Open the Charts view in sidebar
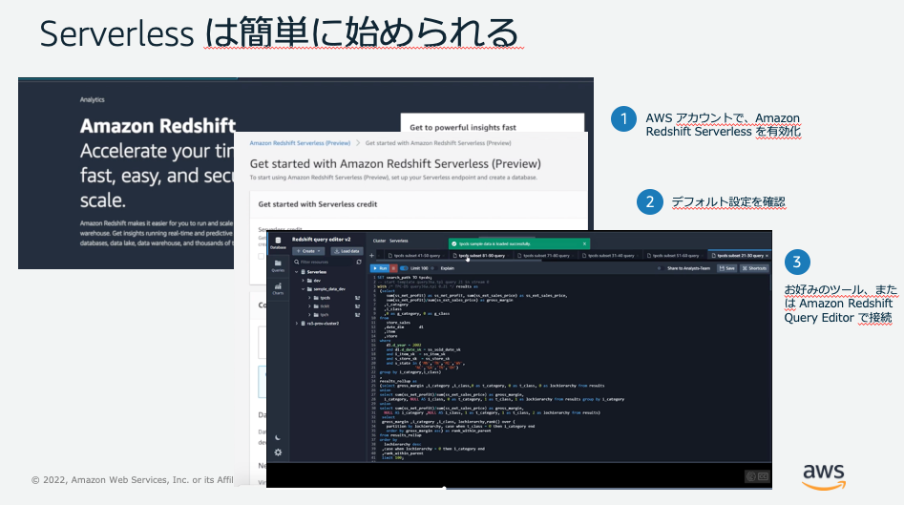904x505 pixels. tap(278, 289)
